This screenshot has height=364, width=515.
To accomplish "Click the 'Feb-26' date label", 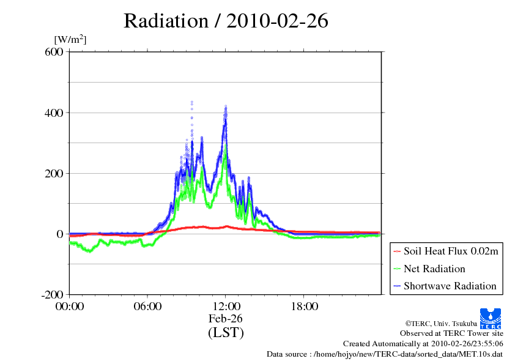I will (226, 318).
